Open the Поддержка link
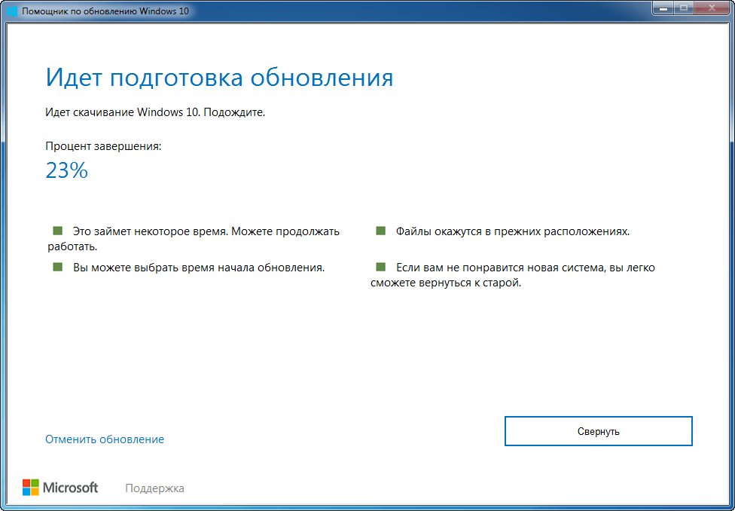This screenshot has width=735, height=511. tap(154, 488)
